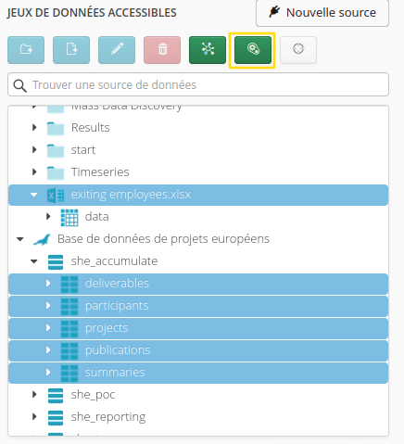Expand the Timeseries folder arrow

click(34, 171)
